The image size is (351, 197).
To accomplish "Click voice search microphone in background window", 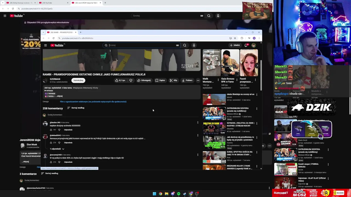I will pos(218,16).
